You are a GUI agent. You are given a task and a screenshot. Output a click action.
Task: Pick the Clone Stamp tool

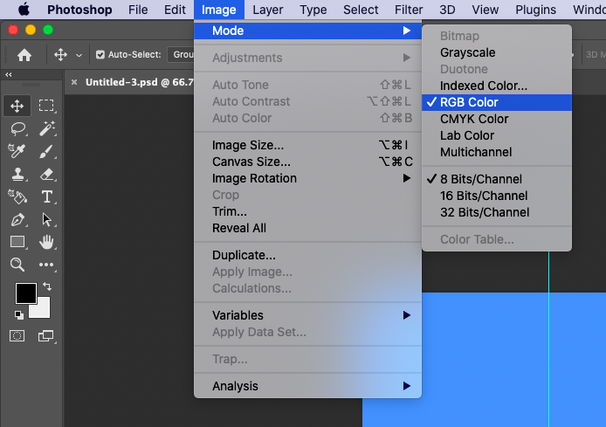tap(17, 175)
